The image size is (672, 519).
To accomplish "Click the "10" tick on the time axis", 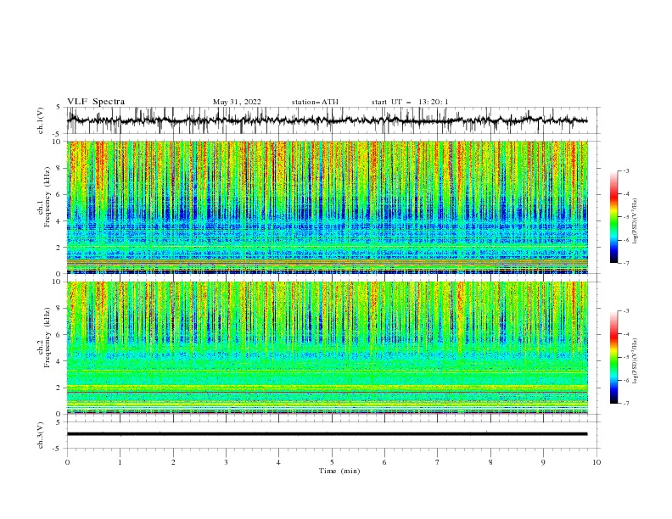I will (x=596, y=462).
